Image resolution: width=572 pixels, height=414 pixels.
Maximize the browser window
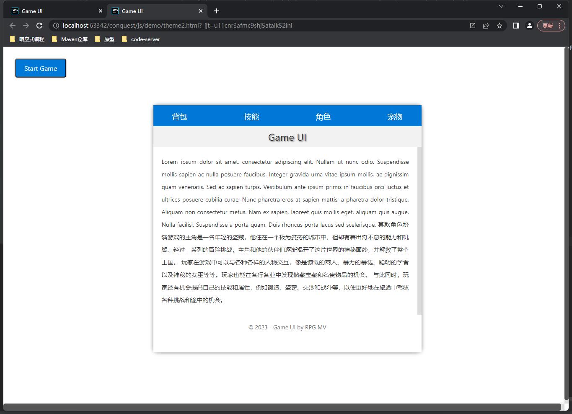(540, 6)
